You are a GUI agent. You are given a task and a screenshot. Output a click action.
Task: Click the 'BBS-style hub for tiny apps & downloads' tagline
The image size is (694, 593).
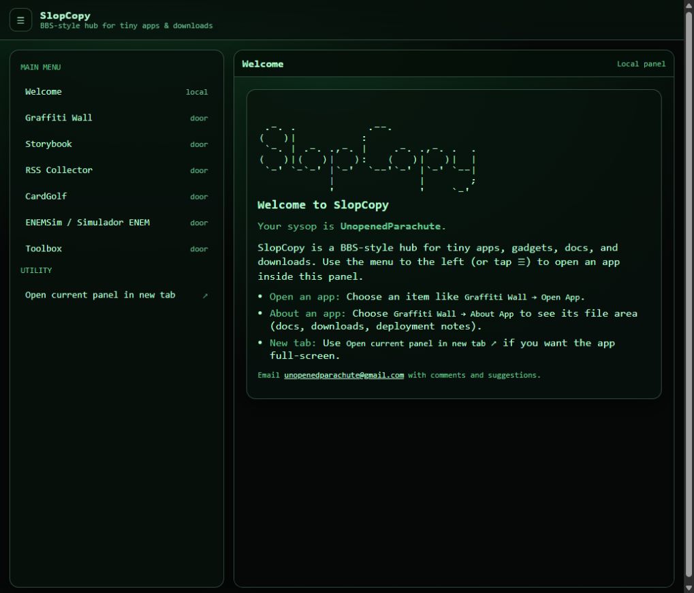point(127,26)
